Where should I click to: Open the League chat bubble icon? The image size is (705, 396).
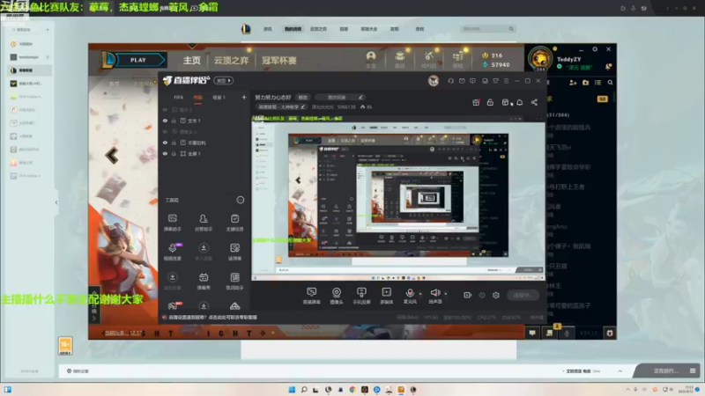[x=532, y=334]
